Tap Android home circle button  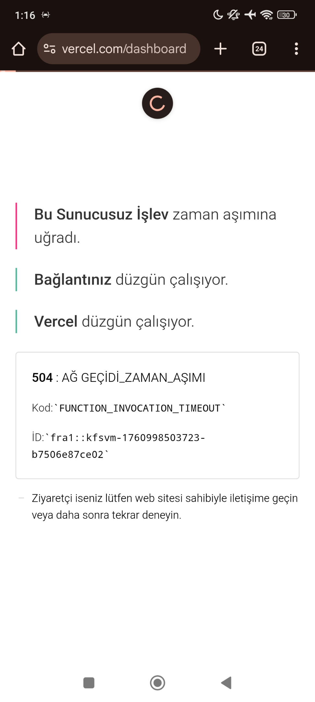click(x=157, y=682)
